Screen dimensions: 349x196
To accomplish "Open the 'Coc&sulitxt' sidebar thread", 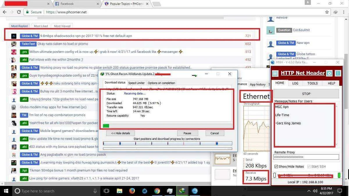I will coord(301,30).
